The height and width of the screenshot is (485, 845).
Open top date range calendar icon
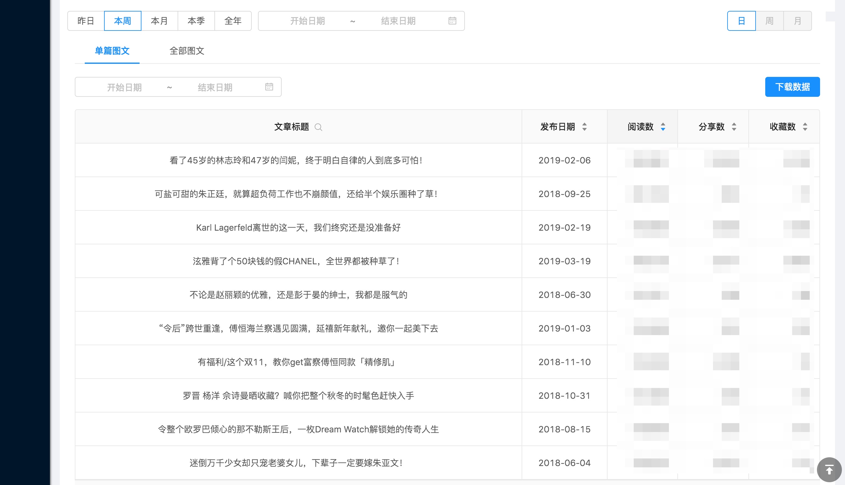coord(452,21)
